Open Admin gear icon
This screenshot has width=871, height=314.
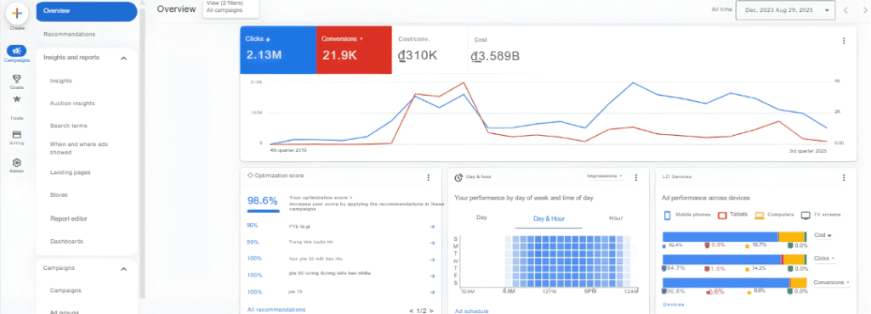point(17,163)
